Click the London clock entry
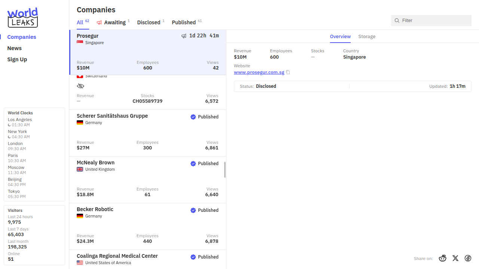 [x=17, y=146]
